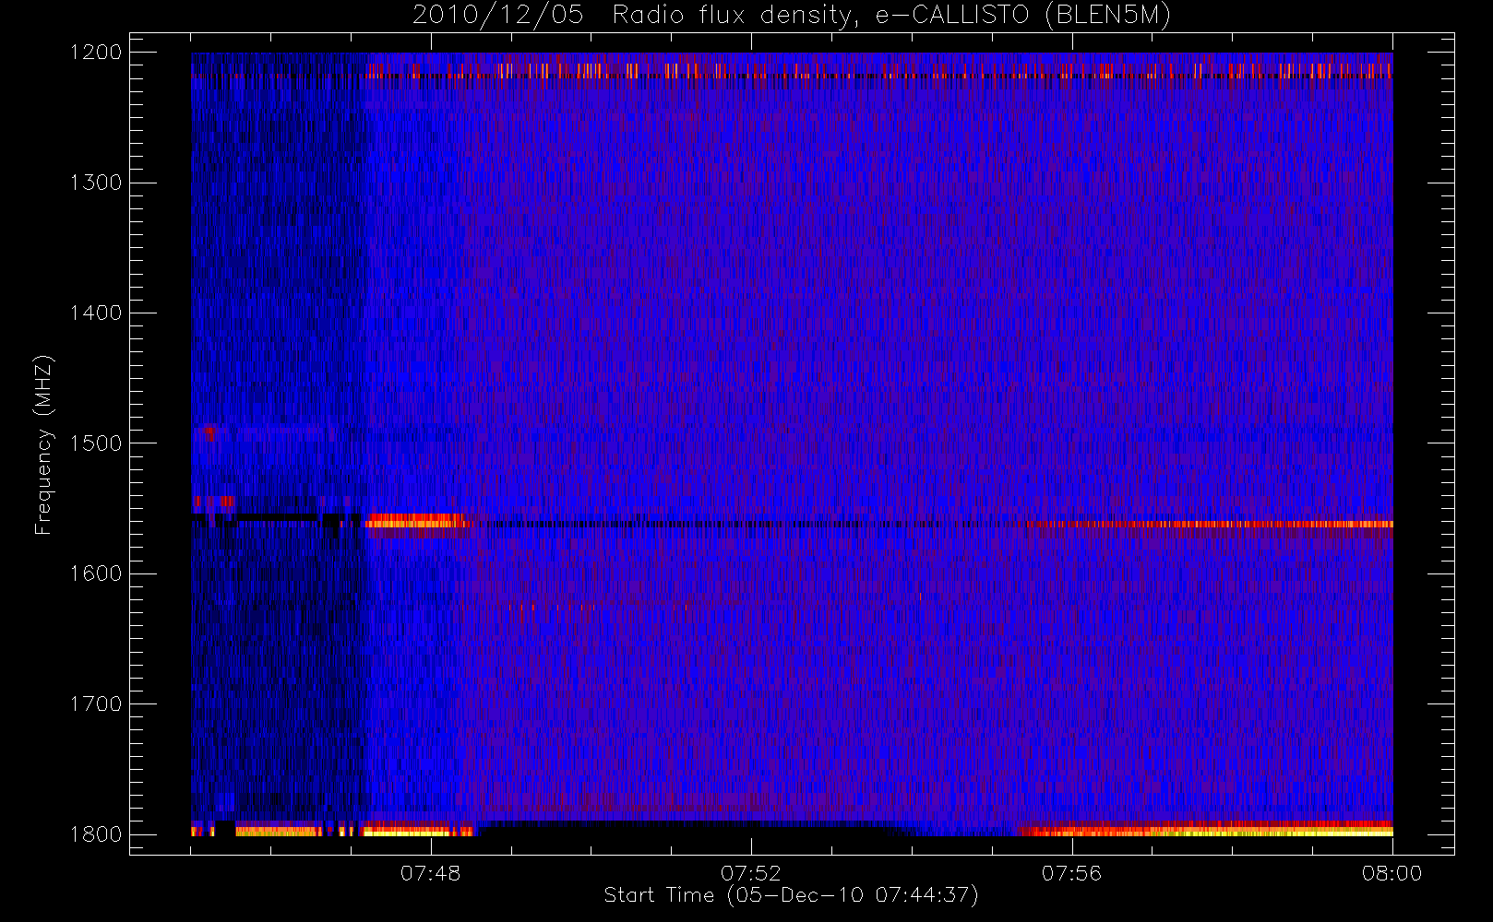Image resolution: width=1493 pixels, height=922 pixels.
Task: Click the 1800 frequency tick label
Action: pos(96,834)
